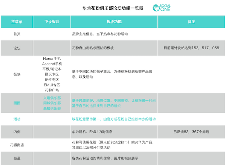The image size is (226, 166).
Task: Select 同城俱乐部 sub-section
Action: click(52, 103)
